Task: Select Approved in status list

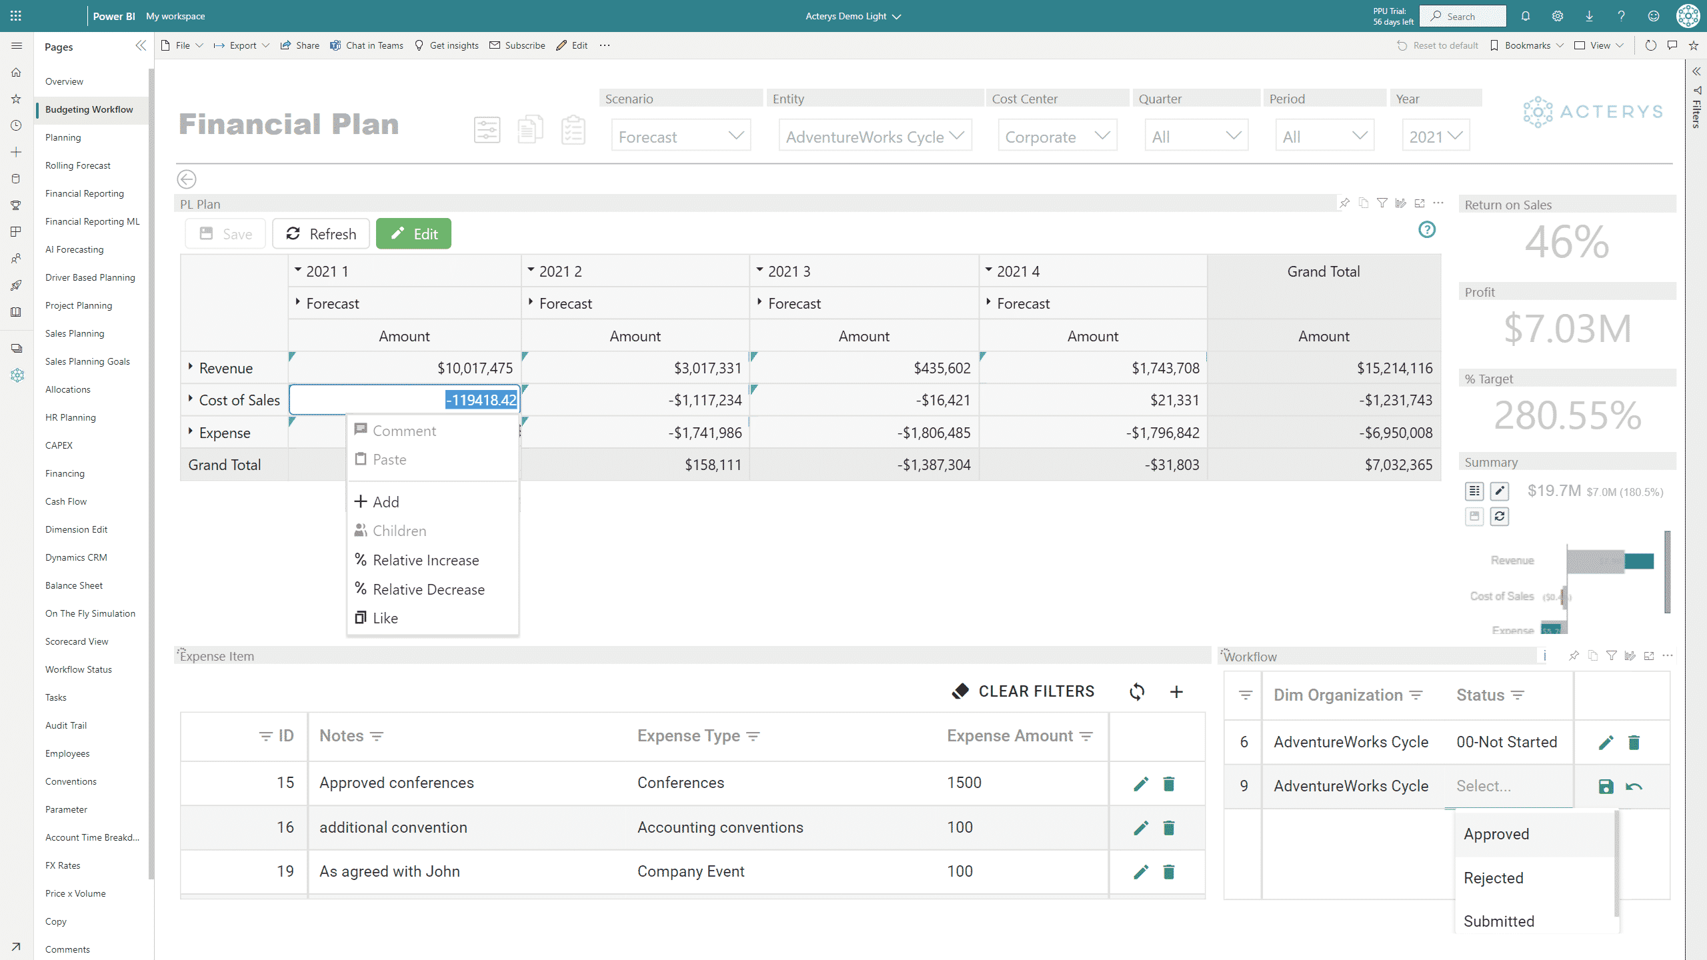Action: [1496, 834]
